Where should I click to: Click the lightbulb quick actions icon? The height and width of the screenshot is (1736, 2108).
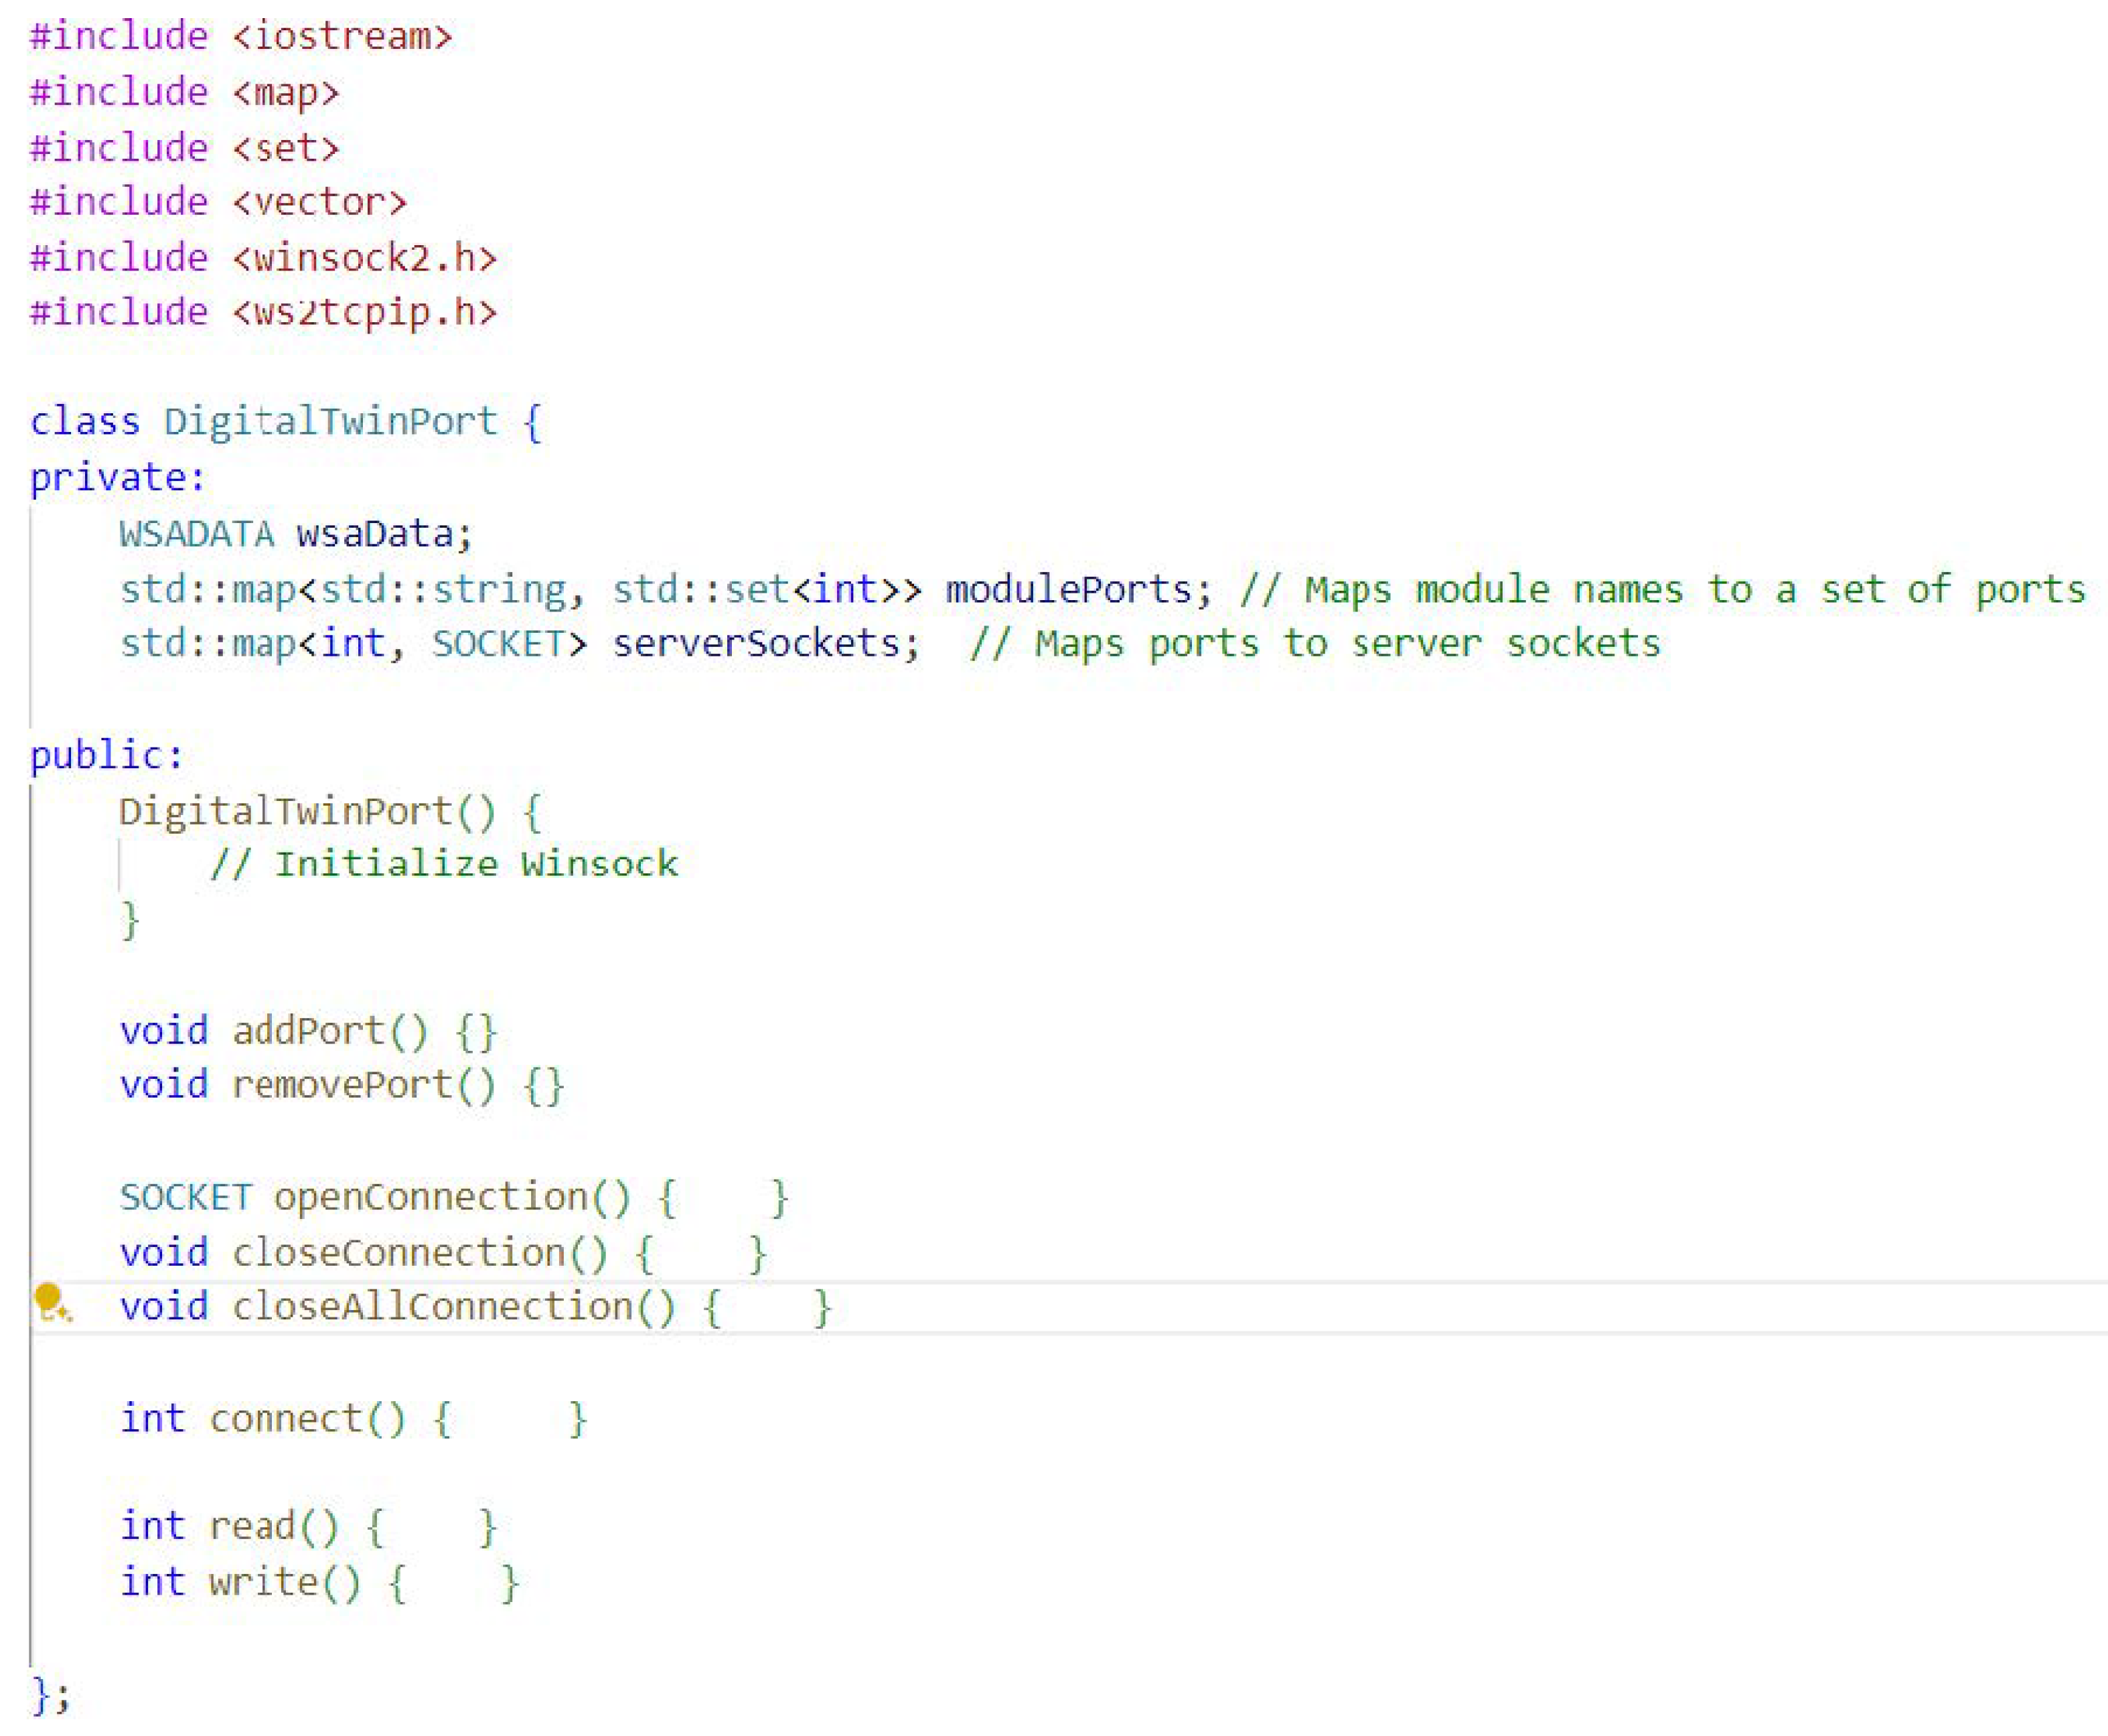tap(50, 1303)
